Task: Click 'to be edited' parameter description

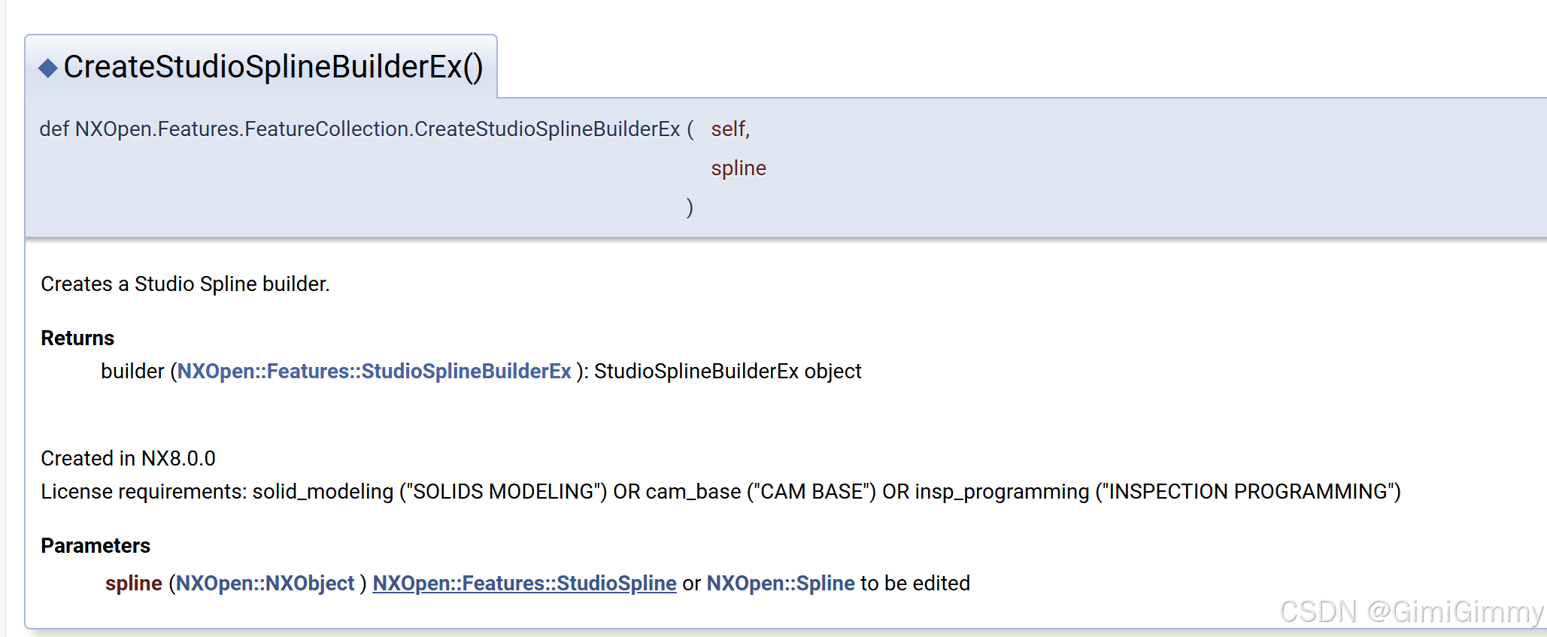Action: (x=915, y=584)
